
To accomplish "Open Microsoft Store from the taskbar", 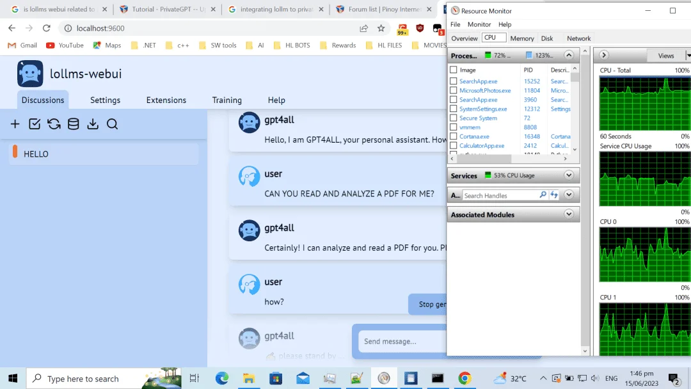I will (276, 378).
